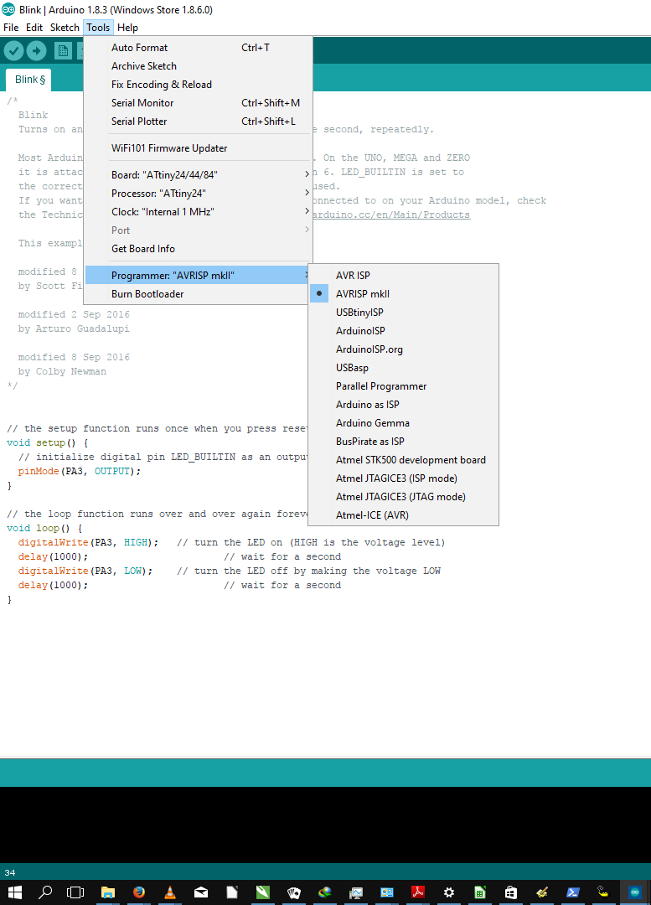Open PowerShell from taskbar
Viewport: 651px width, 905px height.
tap(572, 892)
